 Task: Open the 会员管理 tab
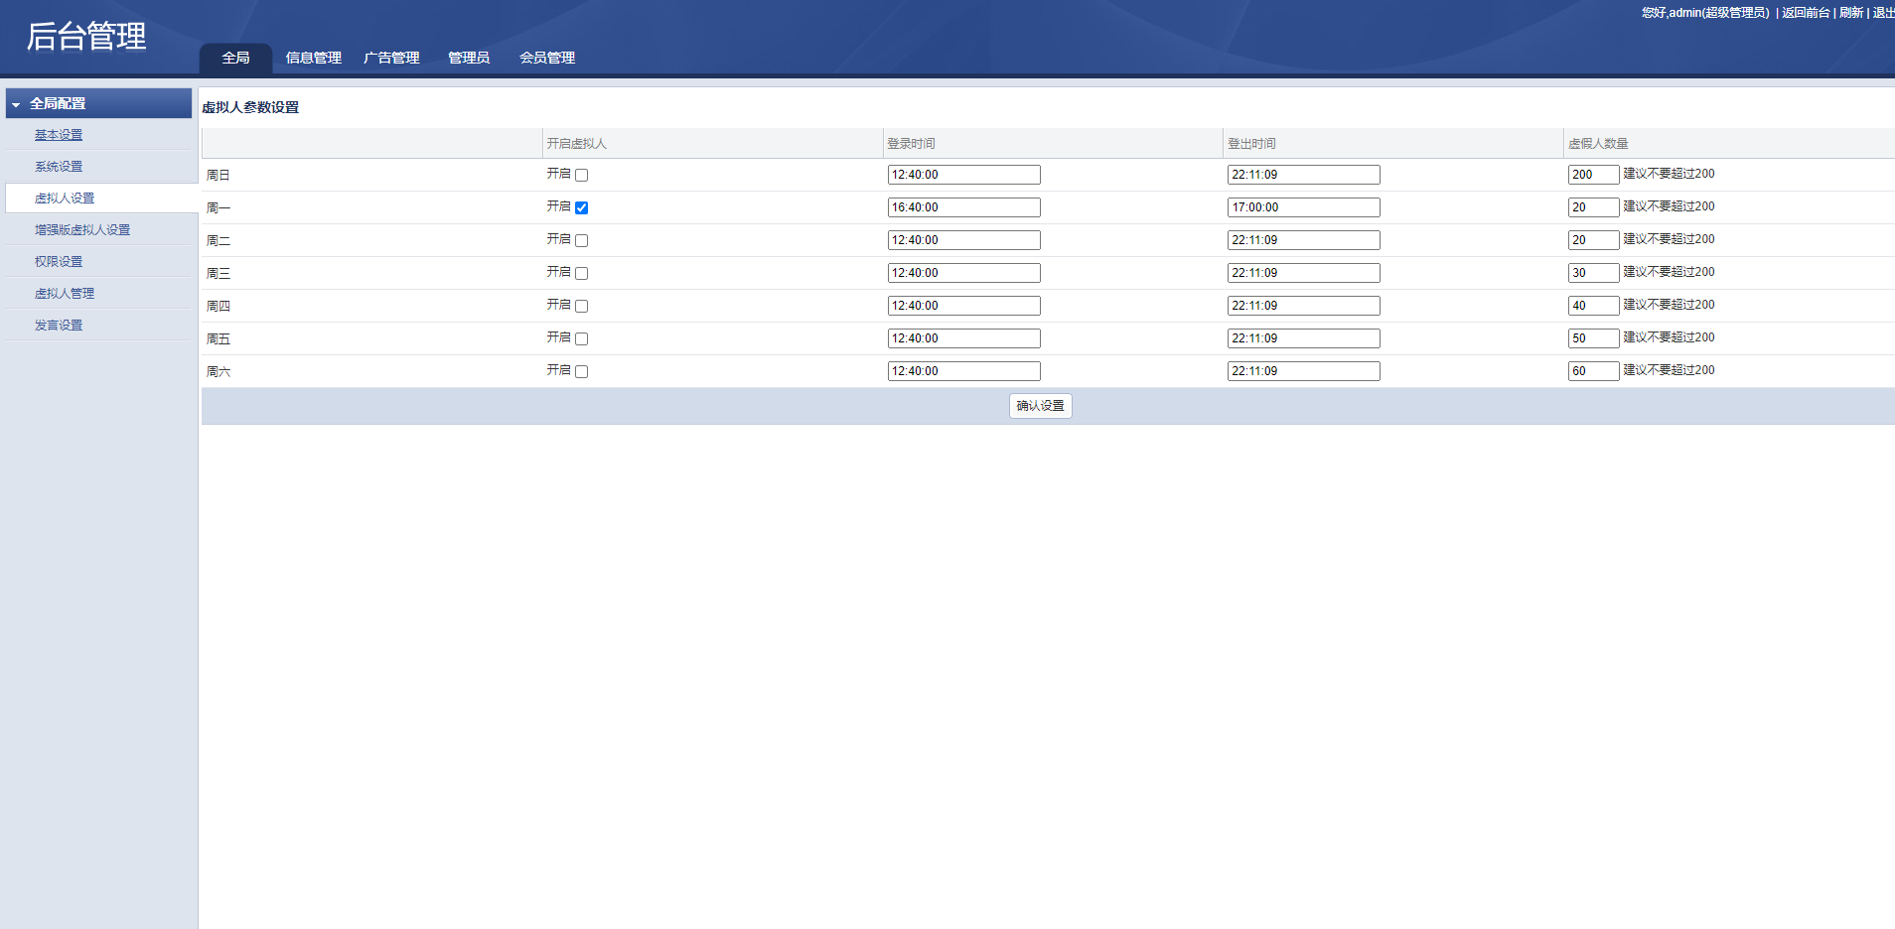547,58
